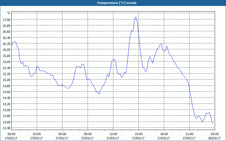Click the 15,00 y-axis label
Screen dimensions: 226x141
[6, 80]
